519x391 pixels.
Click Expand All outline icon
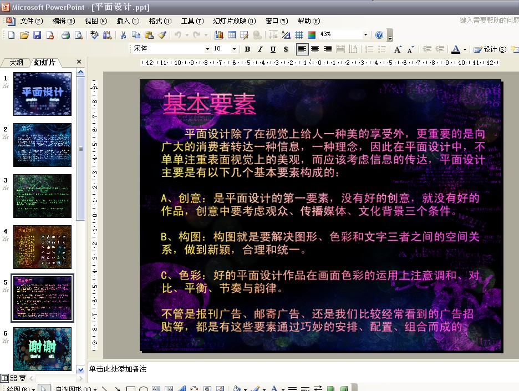click(273, 35)
